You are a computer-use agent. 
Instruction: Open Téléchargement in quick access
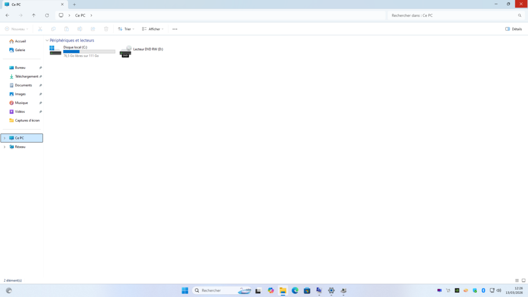coord(26,76)
